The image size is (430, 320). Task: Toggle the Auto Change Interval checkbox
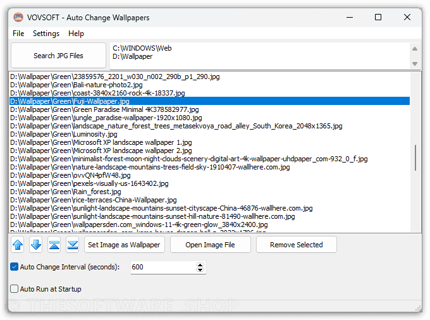pyautogui.click(x=15, y=267)
